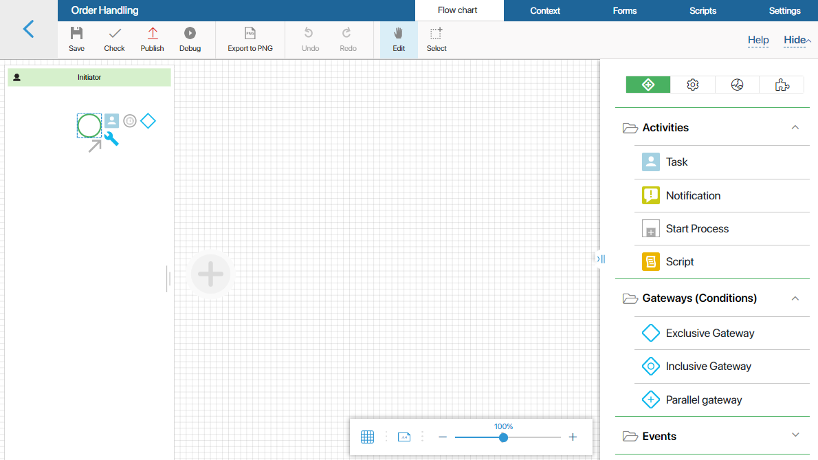
Task: Open the Settings tab
Action: tap(784, 10)
